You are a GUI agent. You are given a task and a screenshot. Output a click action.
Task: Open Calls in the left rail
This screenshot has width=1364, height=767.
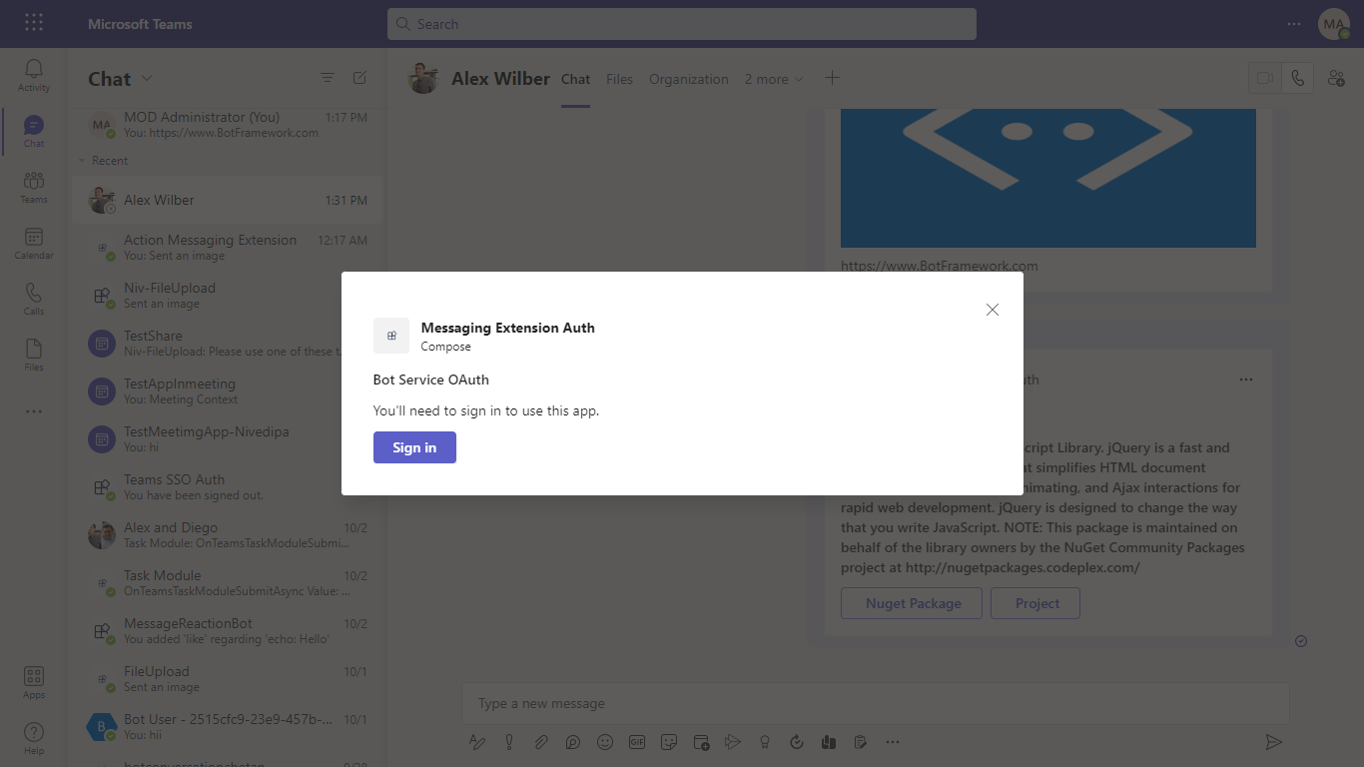coord(34,299)
